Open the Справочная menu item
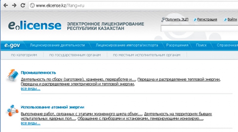This screenshot has height=132, width=238. click(227, 45)
